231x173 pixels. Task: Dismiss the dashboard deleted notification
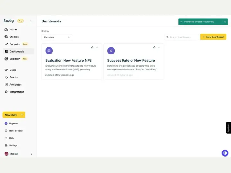(x=225, y=22)
